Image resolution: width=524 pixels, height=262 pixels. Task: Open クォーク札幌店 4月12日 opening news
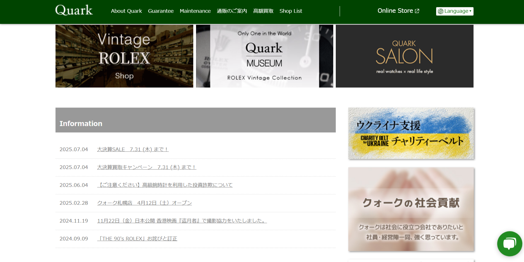coord(144,203)
